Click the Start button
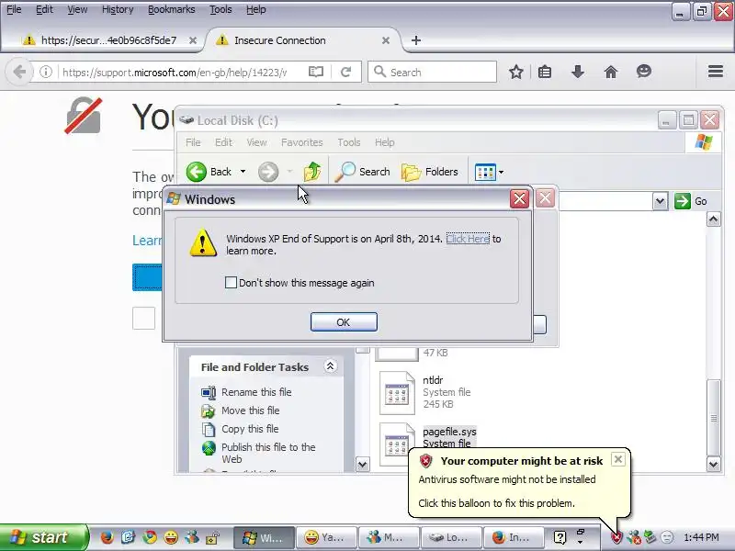Screen dimensions: 735x551 (43, 537)
